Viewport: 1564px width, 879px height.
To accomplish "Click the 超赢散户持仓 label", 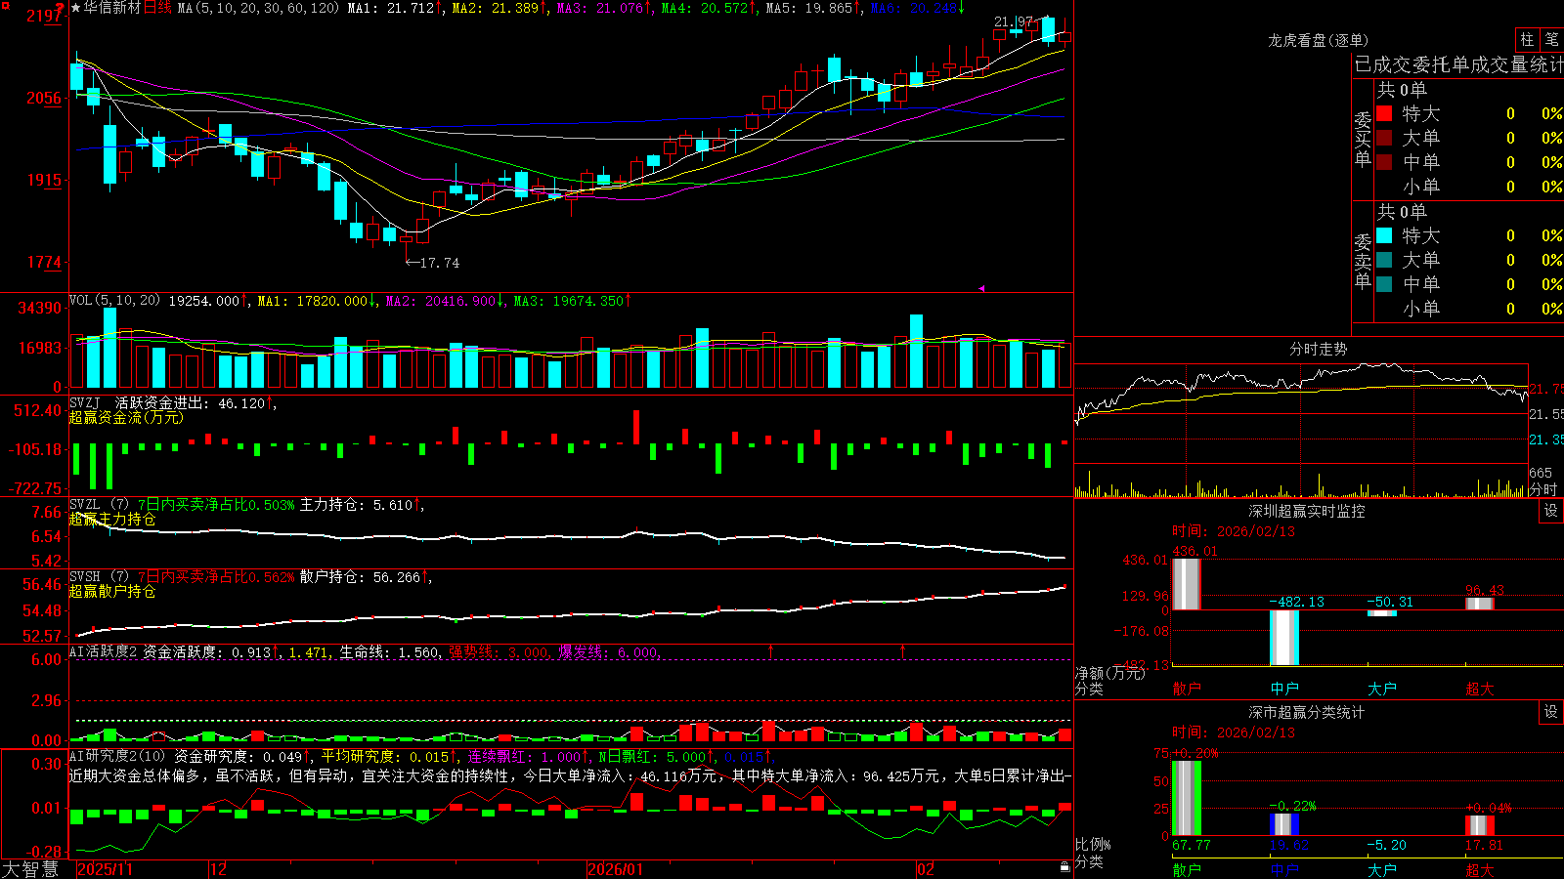I will click(x=112, y=591).
